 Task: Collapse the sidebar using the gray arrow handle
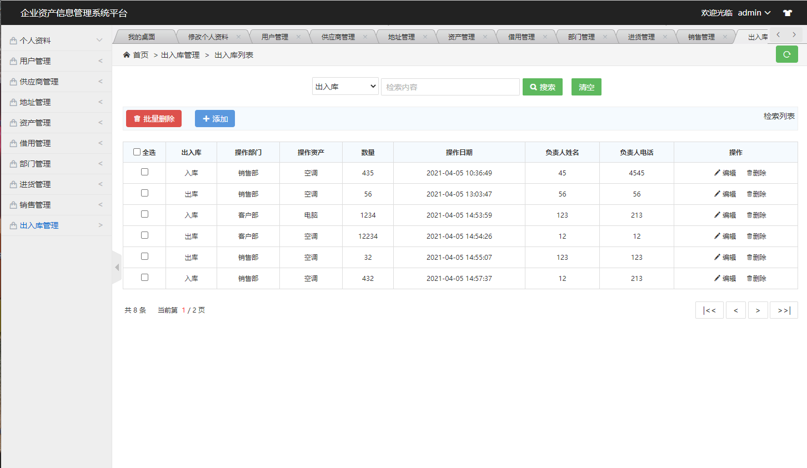[x=116, y=266]
